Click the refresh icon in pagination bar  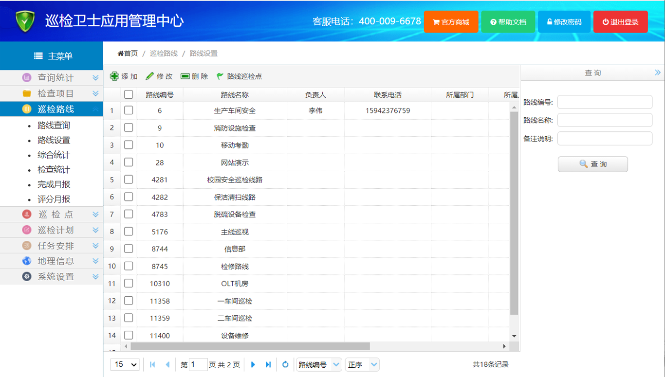pyautogui.click(x=285, y=364)
